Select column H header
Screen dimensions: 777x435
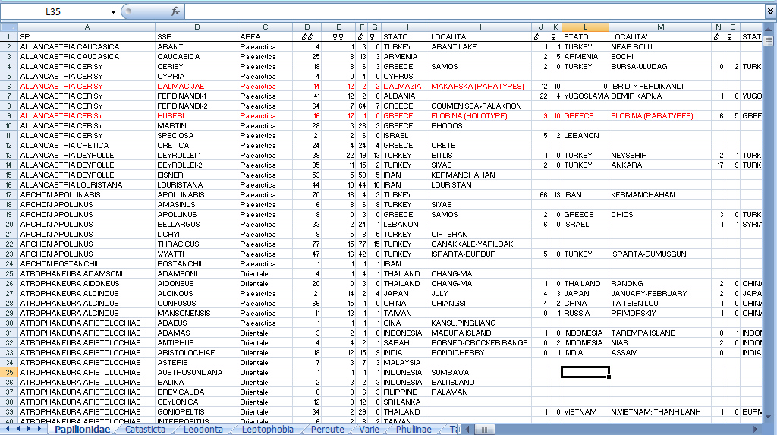[x=404, y=27]
